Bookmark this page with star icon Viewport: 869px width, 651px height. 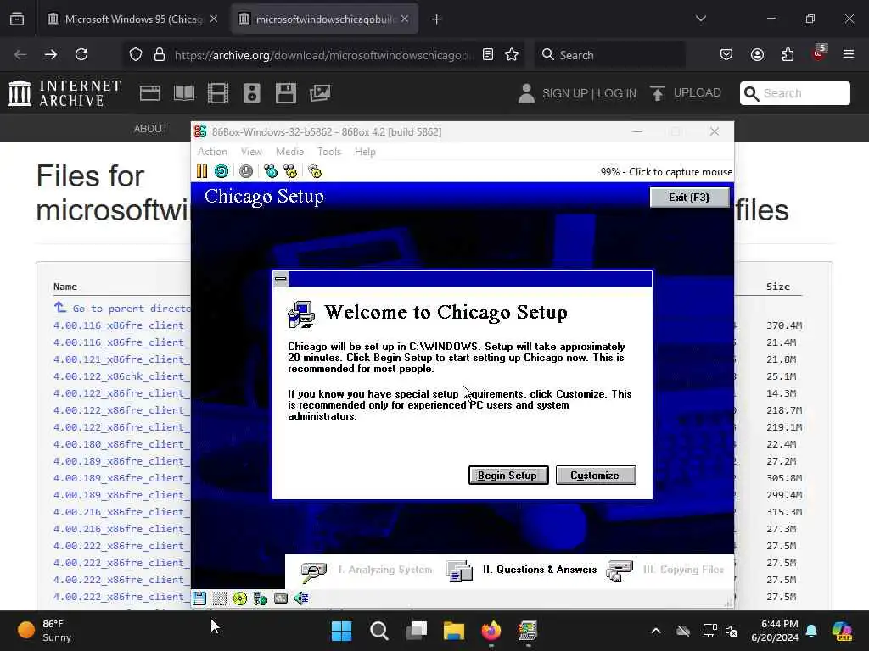pos(512,55)
